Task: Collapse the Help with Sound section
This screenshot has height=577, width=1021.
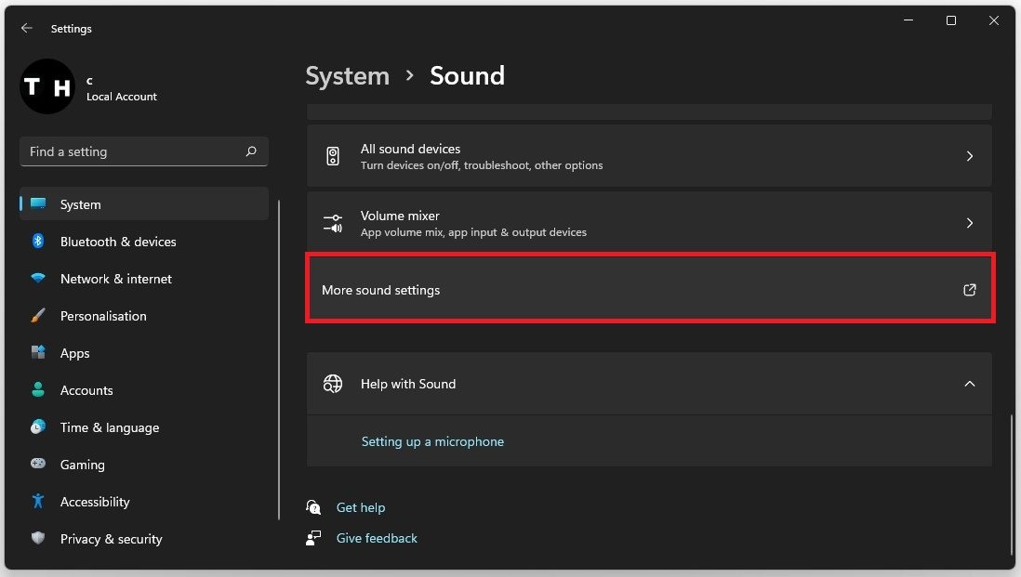Action: (x=969, y=384)
